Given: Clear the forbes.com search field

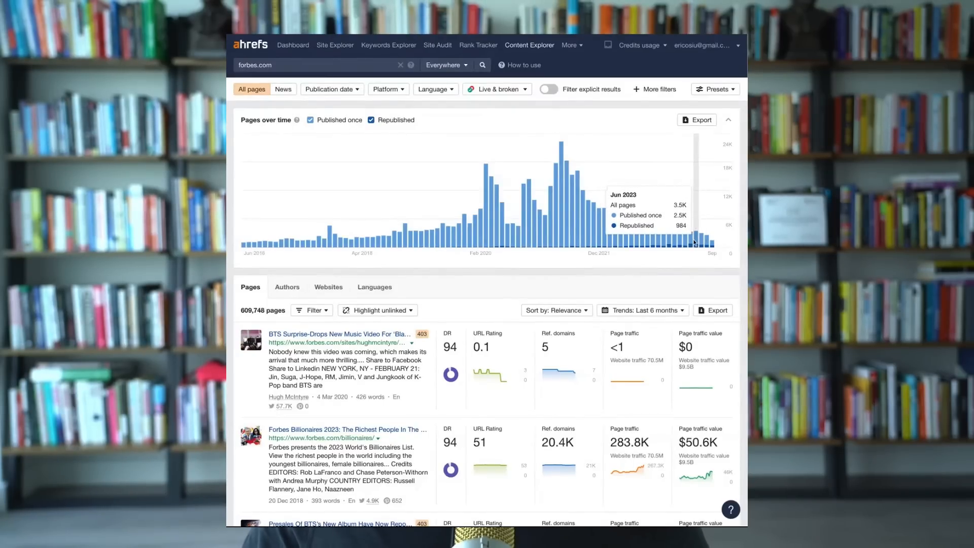Looking at the screenshot, I should 400,65.
